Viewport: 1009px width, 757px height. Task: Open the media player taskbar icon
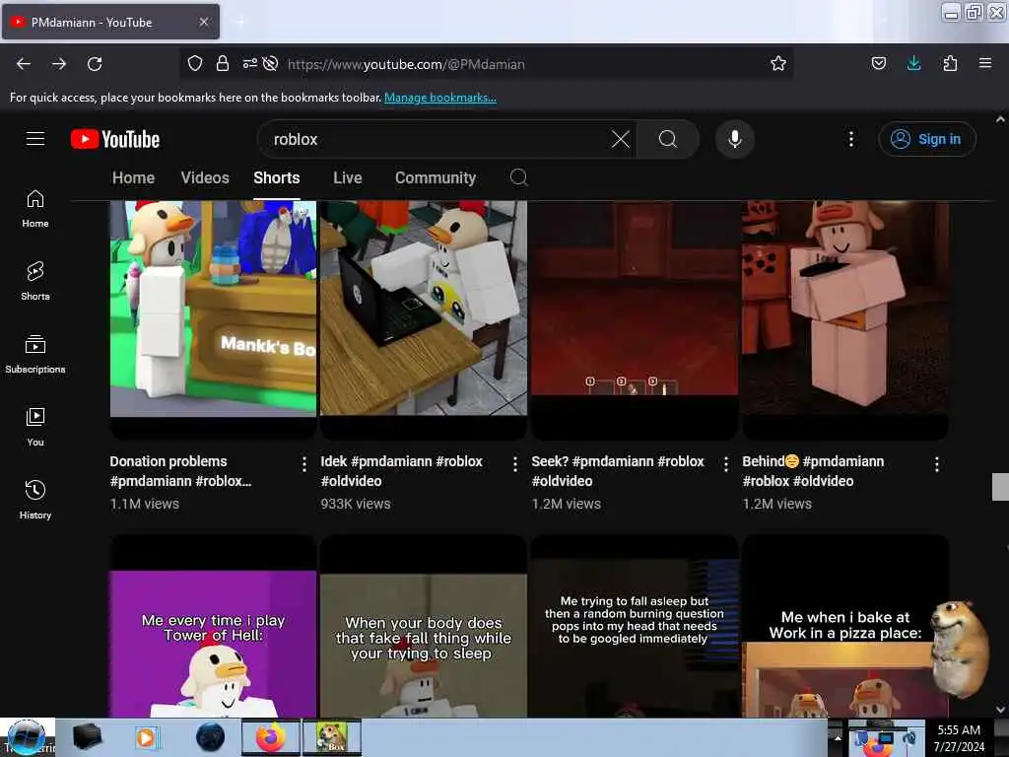(146, 737)
